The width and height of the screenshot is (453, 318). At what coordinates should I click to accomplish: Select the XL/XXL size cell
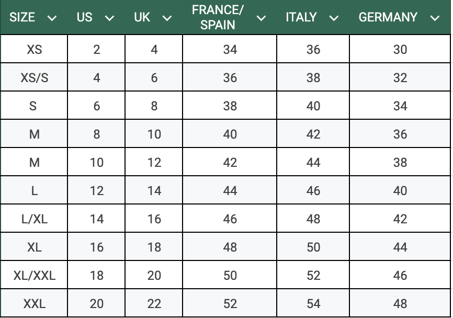34,276
